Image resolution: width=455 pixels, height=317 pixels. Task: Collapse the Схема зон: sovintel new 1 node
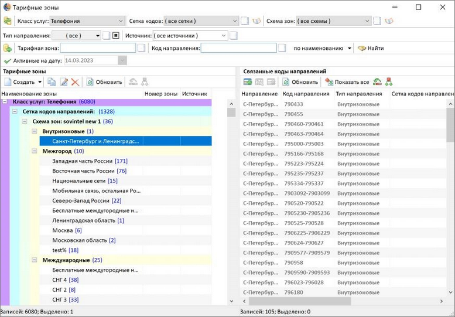coord(25,121)
